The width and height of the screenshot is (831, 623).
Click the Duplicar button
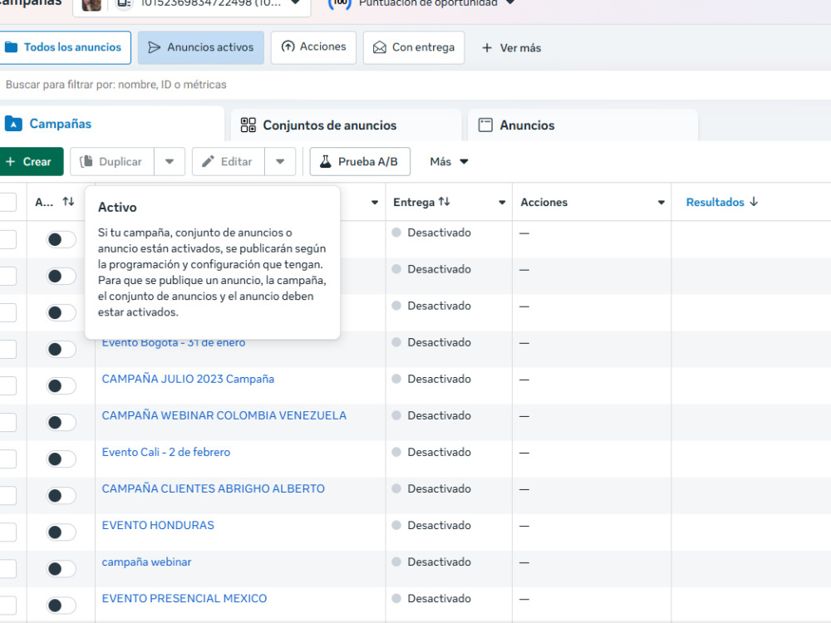(112, 162)
